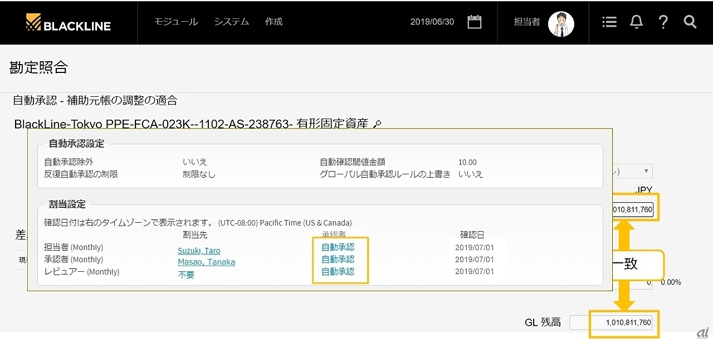Open the task list icon

click(609, 22)
